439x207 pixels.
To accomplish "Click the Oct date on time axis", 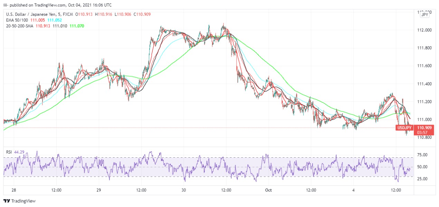I will pos(269,190).
